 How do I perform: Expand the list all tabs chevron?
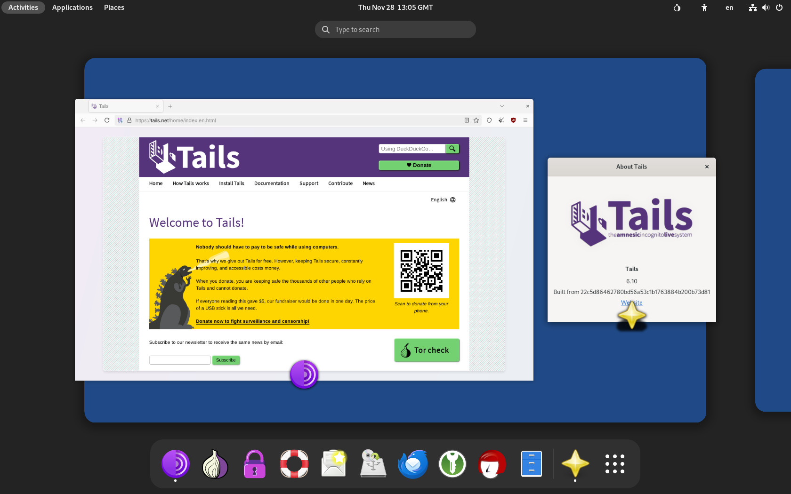502,106
